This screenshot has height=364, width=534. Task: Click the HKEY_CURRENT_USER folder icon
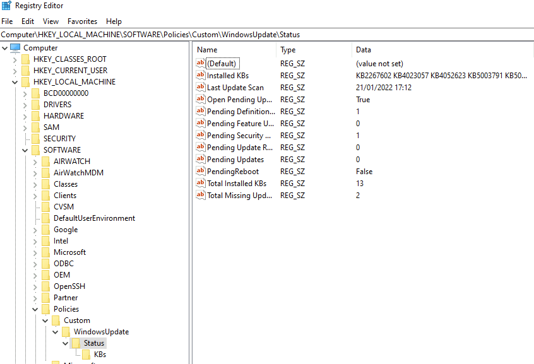[x=25, y=71]
